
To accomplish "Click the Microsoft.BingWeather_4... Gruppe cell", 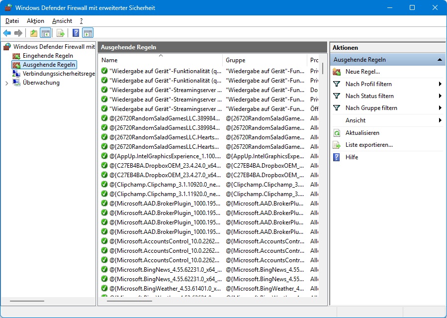I will 265,288.
